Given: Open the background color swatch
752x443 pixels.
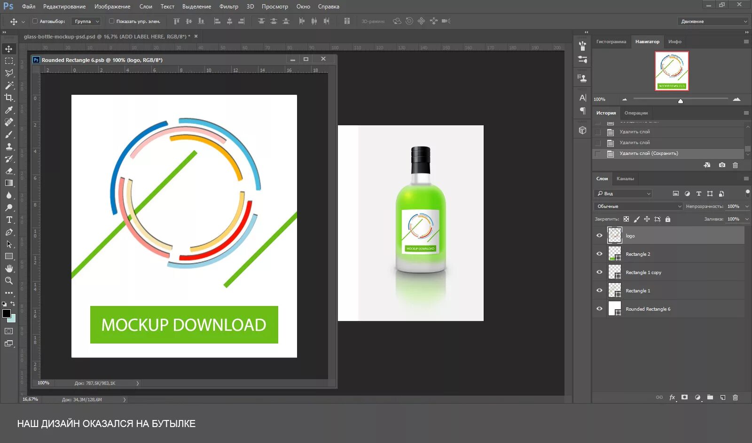Looking at the screenshot, I should point(13,320).
